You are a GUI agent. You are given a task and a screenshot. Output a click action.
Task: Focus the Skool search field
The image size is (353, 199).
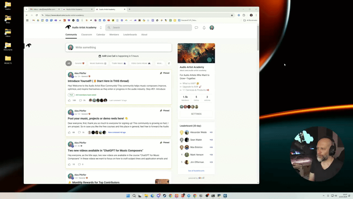(149, 28)
